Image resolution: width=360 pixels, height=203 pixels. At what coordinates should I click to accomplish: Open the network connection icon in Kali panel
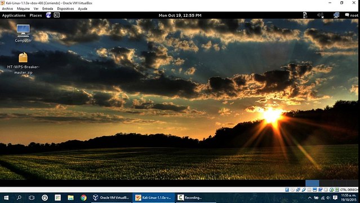coord(336,15)
